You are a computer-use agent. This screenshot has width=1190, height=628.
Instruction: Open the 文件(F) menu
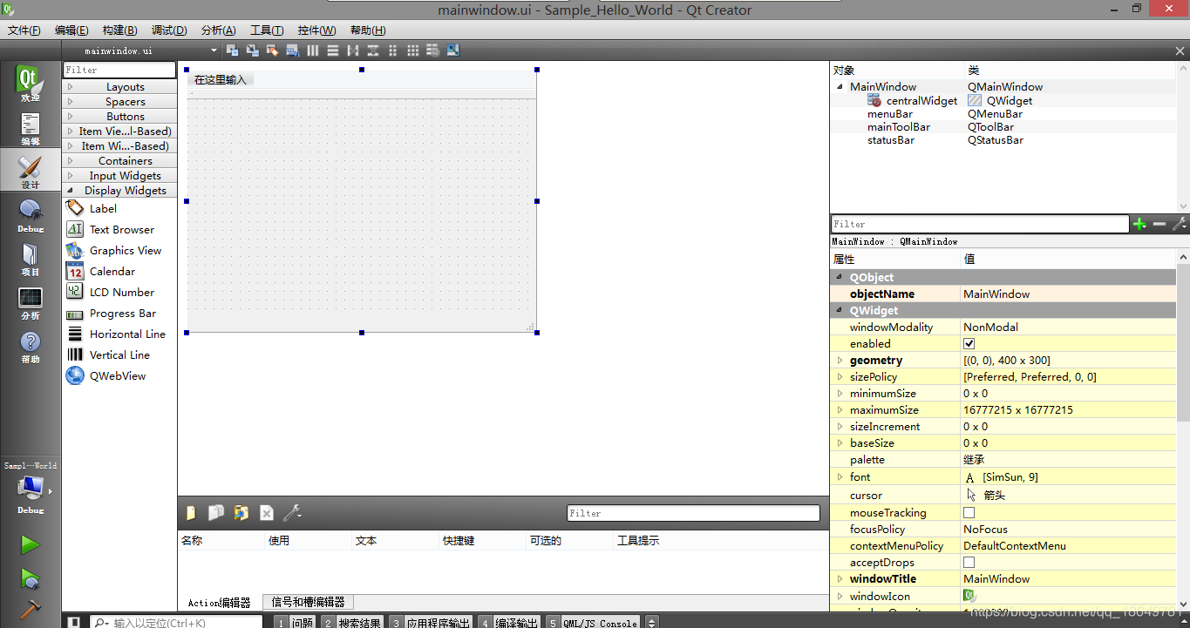point(24,30)
